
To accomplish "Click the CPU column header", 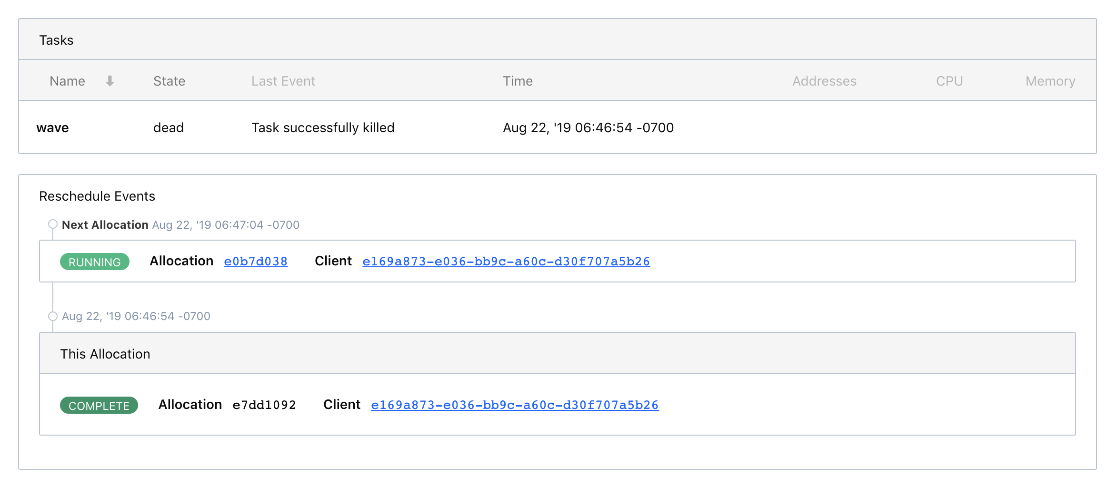I will (x=949, y=81).
